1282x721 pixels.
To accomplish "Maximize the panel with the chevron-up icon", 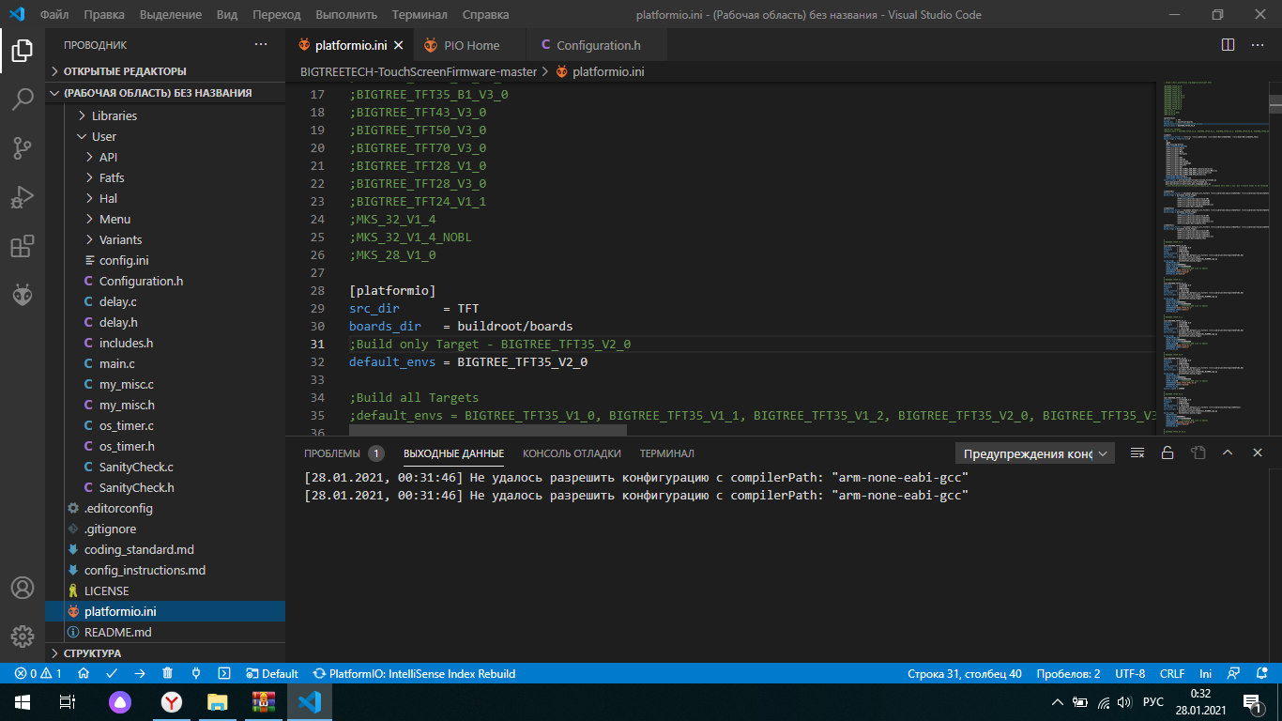I will click(x=1228, y=453).
